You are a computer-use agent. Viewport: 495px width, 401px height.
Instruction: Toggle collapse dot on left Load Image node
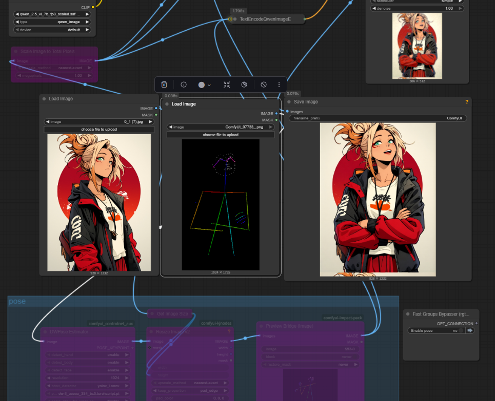45,99
